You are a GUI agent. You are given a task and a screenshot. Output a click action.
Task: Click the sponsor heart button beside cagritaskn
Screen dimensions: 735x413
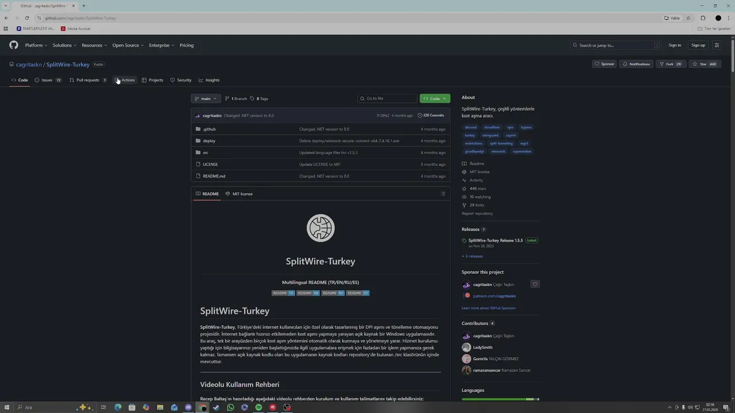tap(535, 285)
